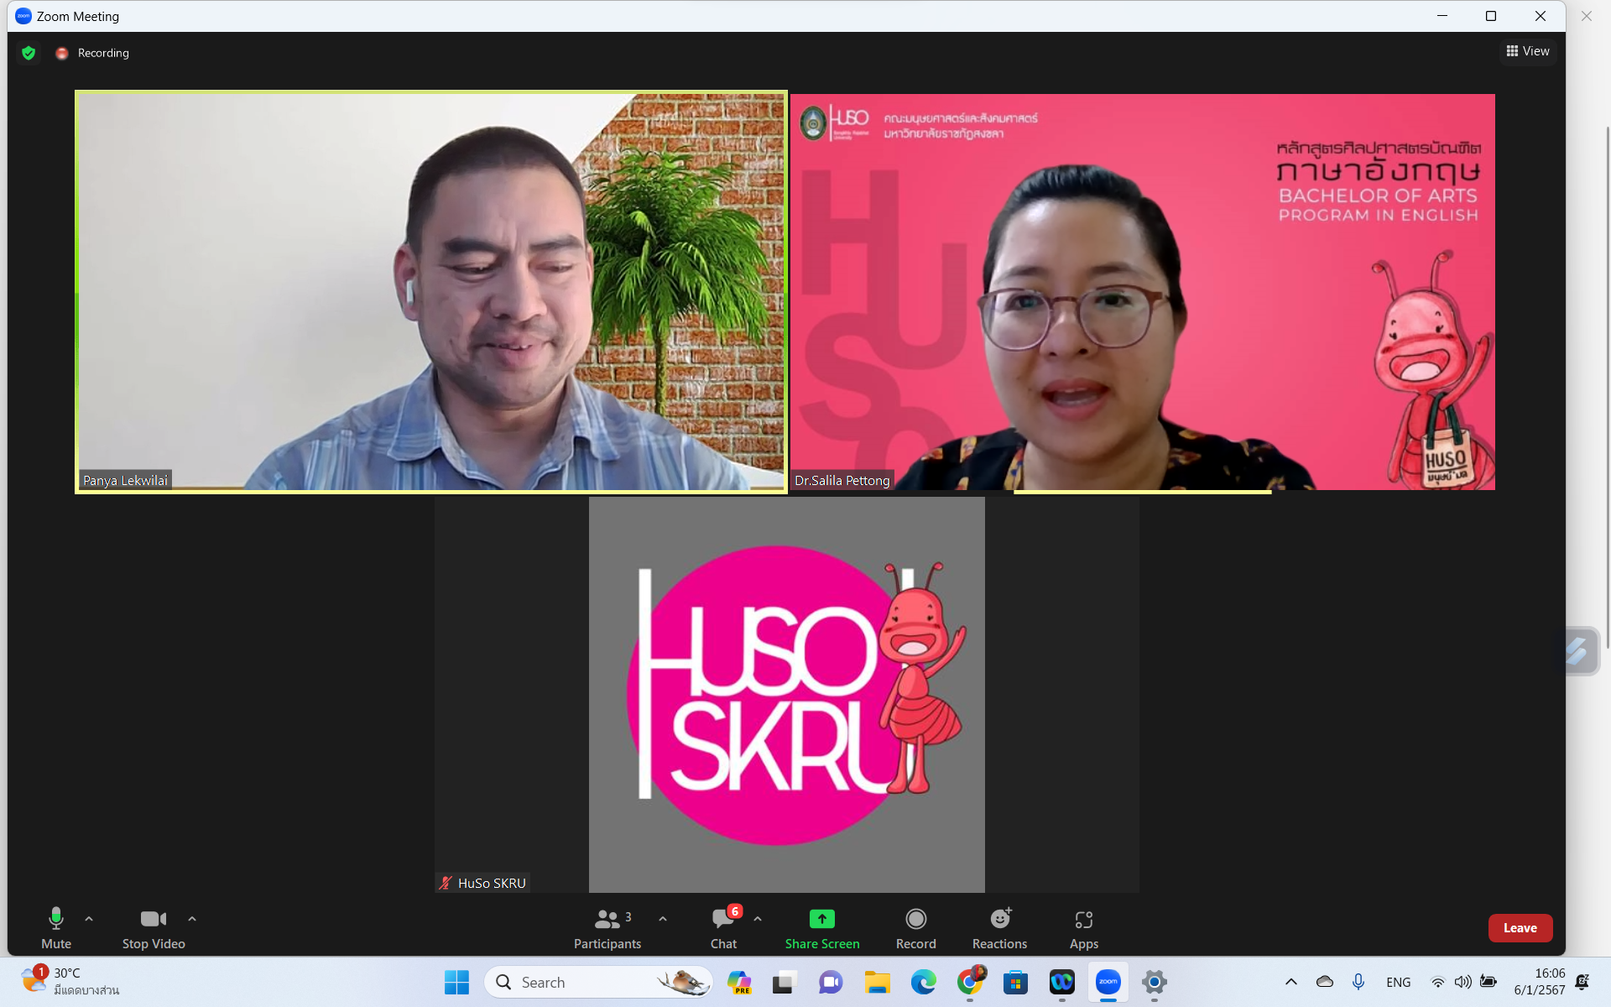Open Windows Start menu

click(x=456, y=982)
